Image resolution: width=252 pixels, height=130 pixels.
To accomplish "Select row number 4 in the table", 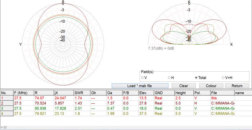I will tap(6, 113).
